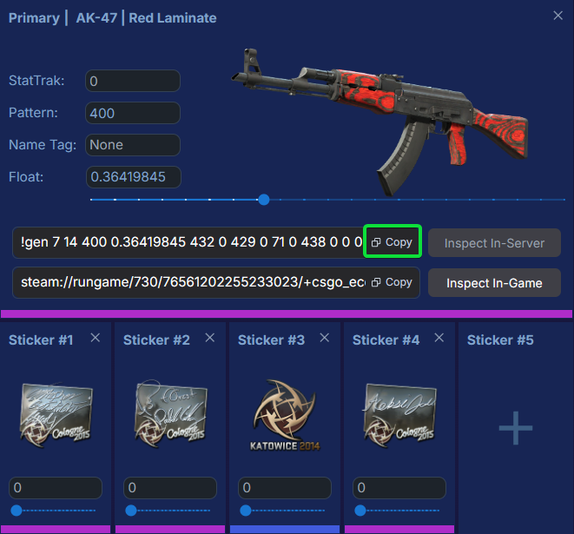Select the Sticker #1 Cologne 2015 signature image
Viewport: 574px width, 534px height.
coord(56,415)
